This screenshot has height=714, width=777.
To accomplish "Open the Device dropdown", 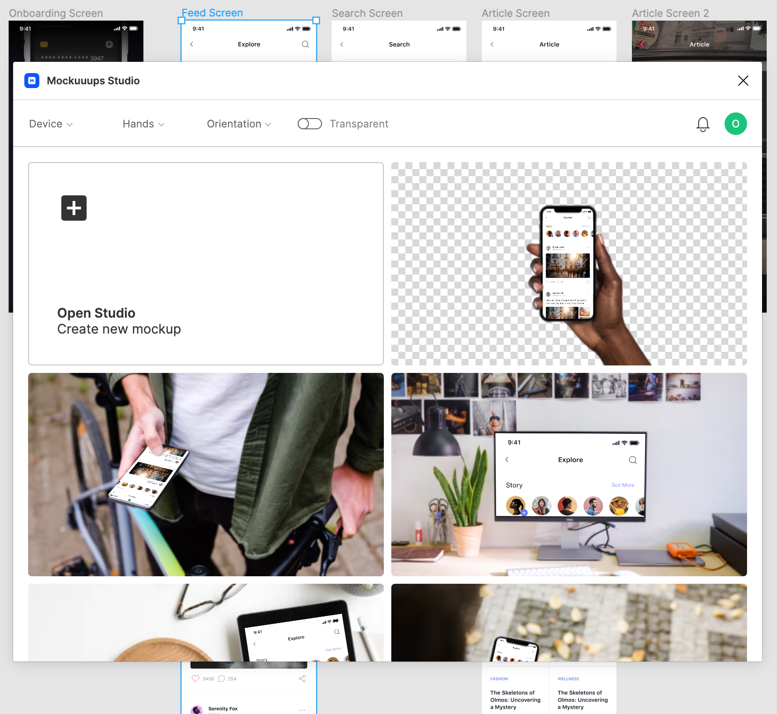I will [51, 124].
